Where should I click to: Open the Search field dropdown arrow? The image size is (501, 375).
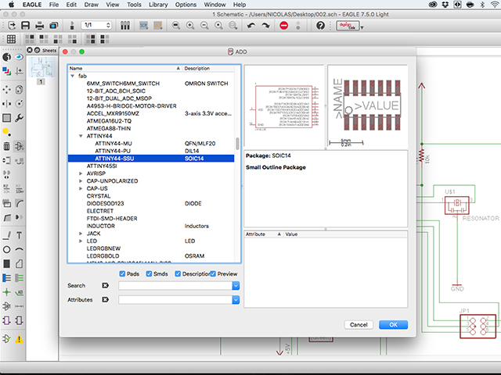pos(236,286)
